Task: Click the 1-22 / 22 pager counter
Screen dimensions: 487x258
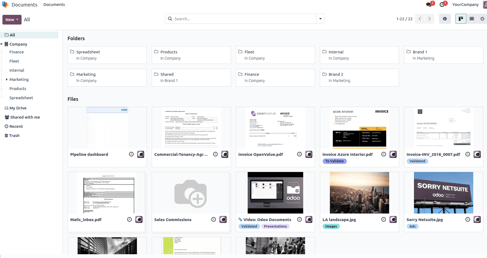Action: pyautogui.click(x=405, y=19)
